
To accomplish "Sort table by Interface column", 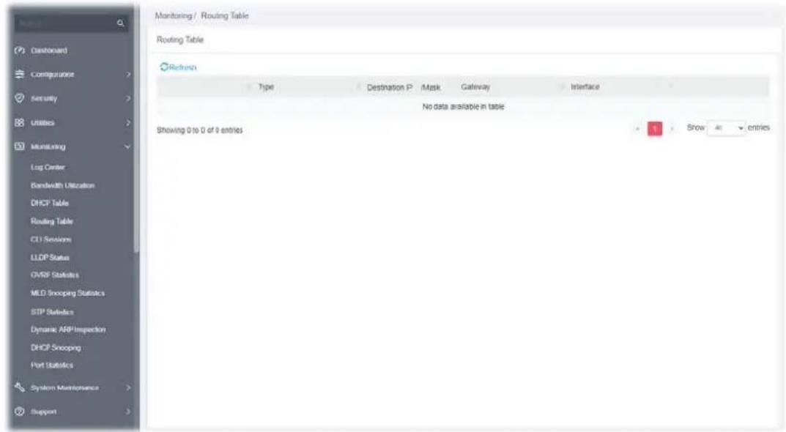I will pos(585,86).
